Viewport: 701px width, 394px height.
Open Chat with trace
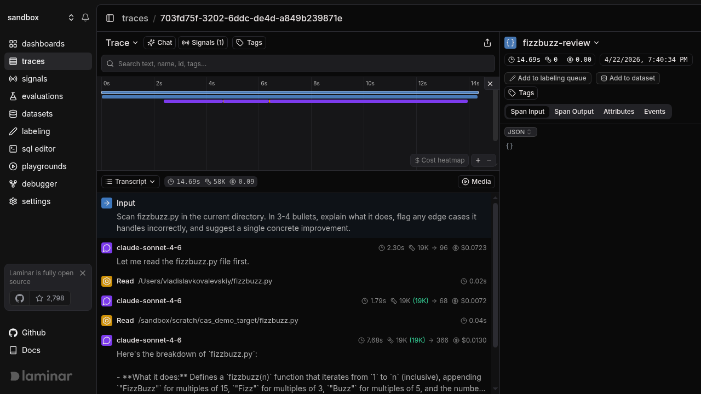click(160, 43)
